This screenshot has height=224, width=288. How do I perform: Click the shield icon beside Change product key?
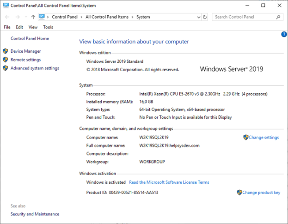click(239, 193)
